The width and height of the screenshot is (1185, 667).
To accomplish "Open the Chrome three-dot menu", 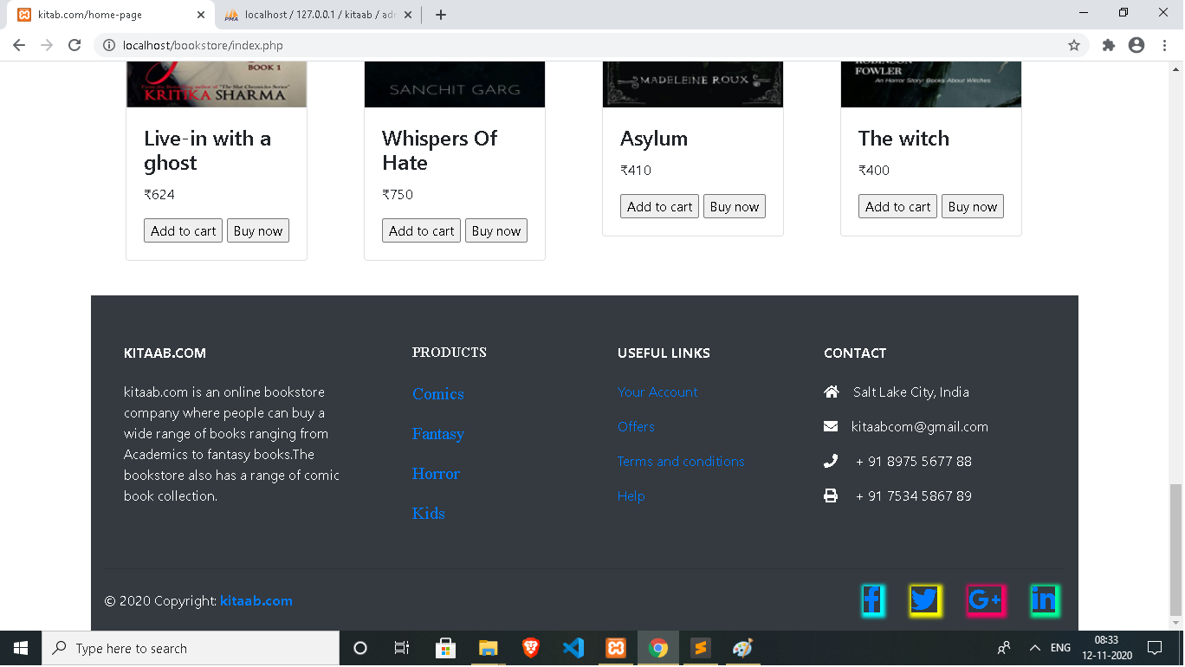I will tap(1164, 43).
